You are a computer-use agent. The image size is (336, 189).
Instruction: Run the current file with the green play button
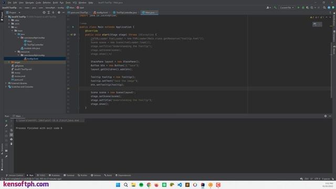coord(298,7)
